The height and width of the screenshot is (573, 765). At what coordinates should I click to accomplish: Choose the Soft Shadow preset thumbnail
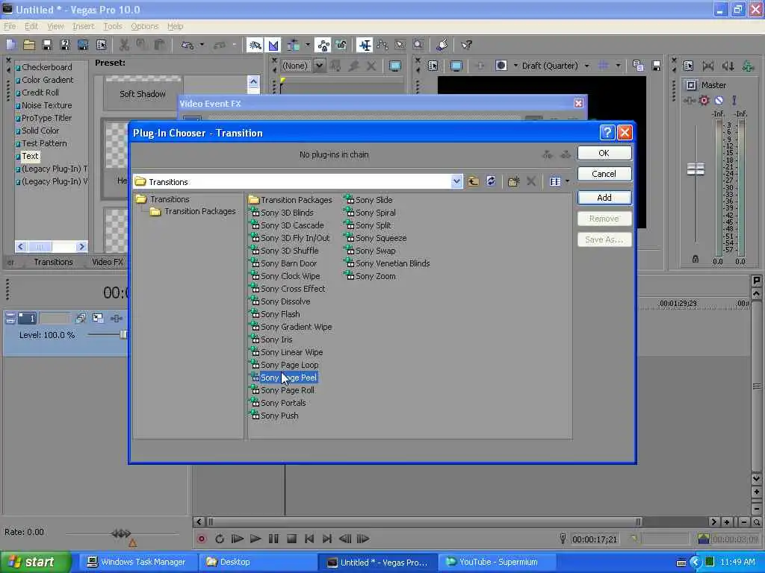click(x=143, y=93)
